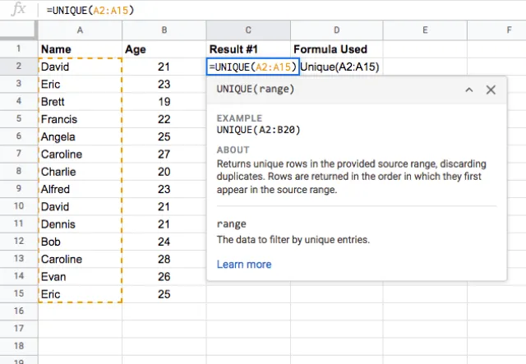Click the UNIQUE(range) syntax title
This screenshot has width=526, height=364.
tap(256, 90)
